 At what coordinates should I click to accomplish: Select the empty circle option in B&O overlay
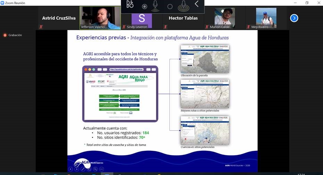coord(170,7)
